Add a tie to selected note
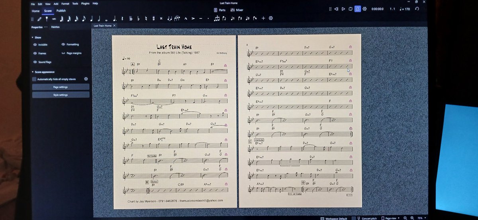This screenshot has height=220, width=478. [170, 18]
